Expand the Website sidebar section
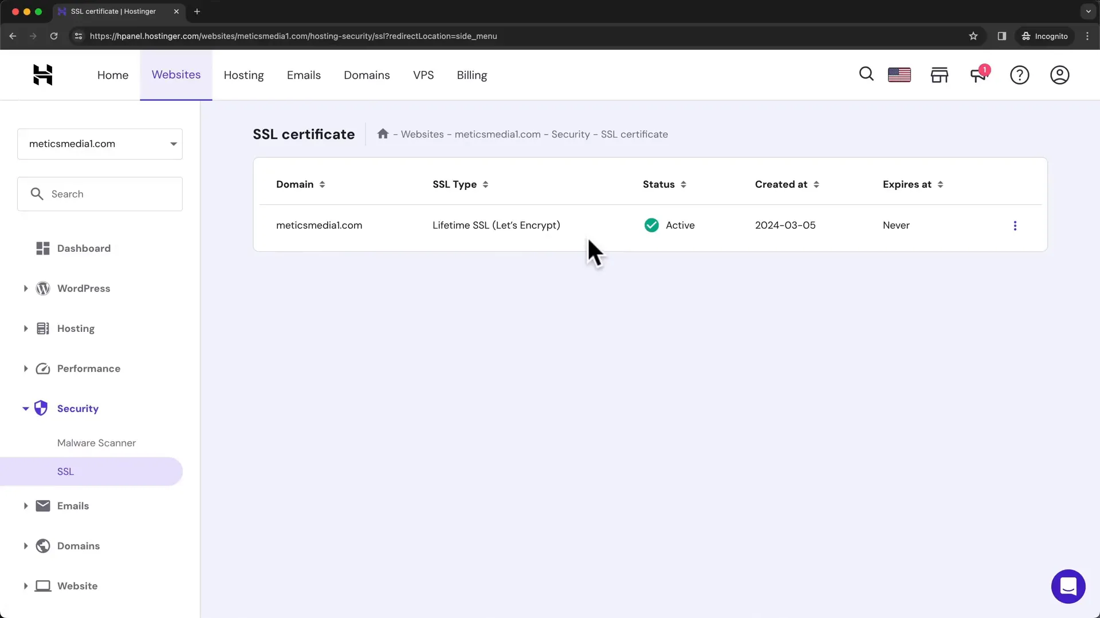 pyautogui.click(x=26, y=586)
